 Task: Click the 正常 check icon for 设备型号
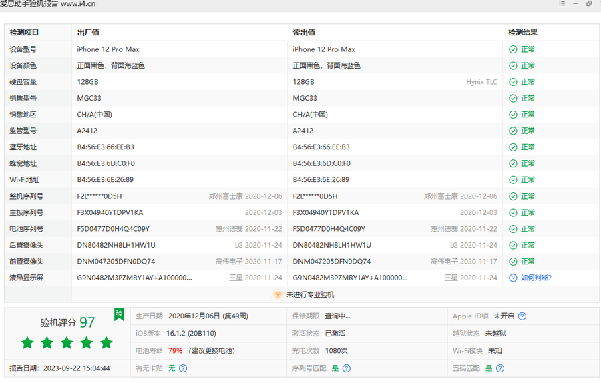click(513, 49)
